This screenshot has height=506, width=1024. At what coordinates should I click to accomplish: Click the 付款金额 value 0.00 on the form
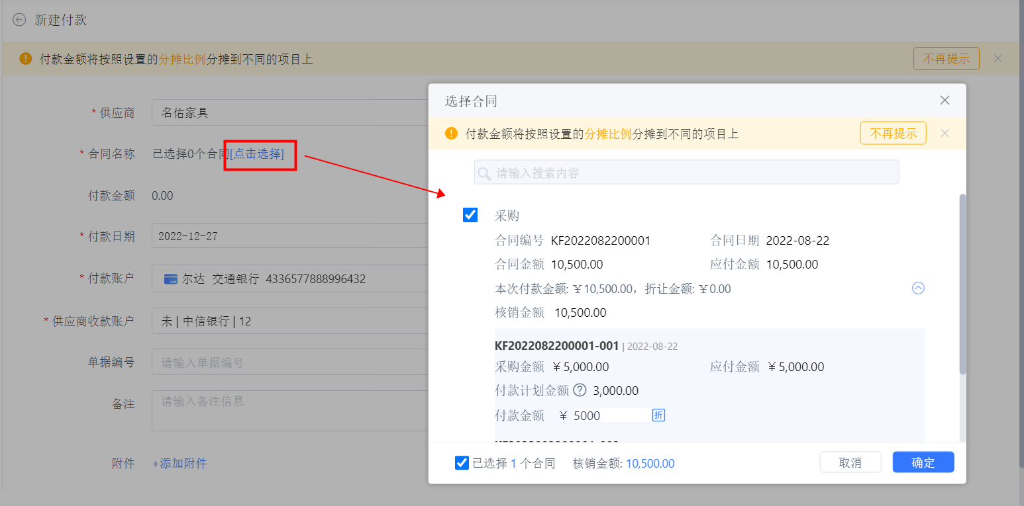click(162, 195)
